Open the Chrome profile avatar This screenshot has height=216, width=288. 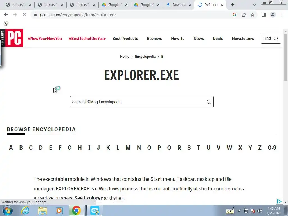pyautogui.click(x=273, y=15)
